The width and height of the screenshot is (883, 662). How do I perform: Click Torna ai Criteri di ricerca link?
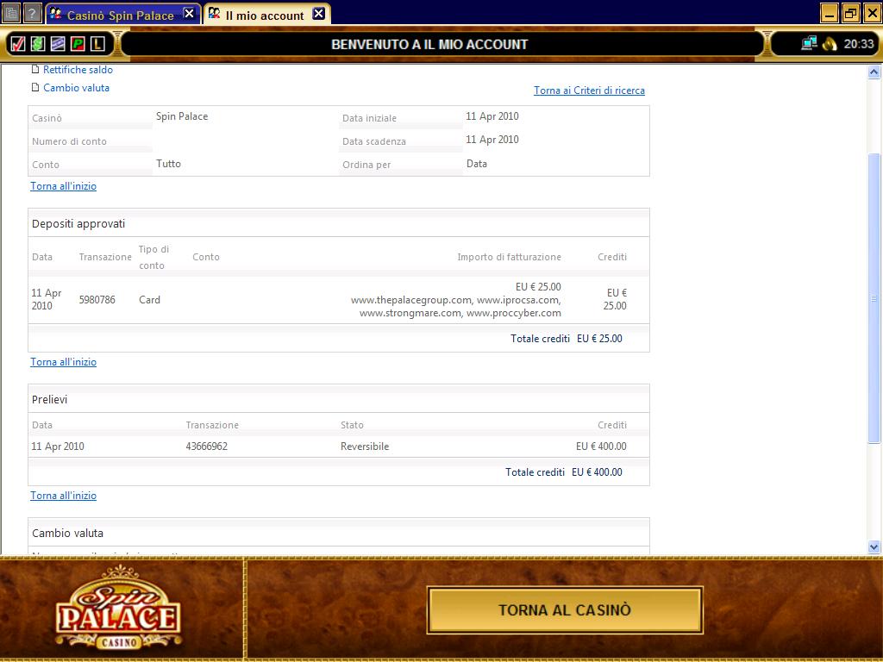589,90
